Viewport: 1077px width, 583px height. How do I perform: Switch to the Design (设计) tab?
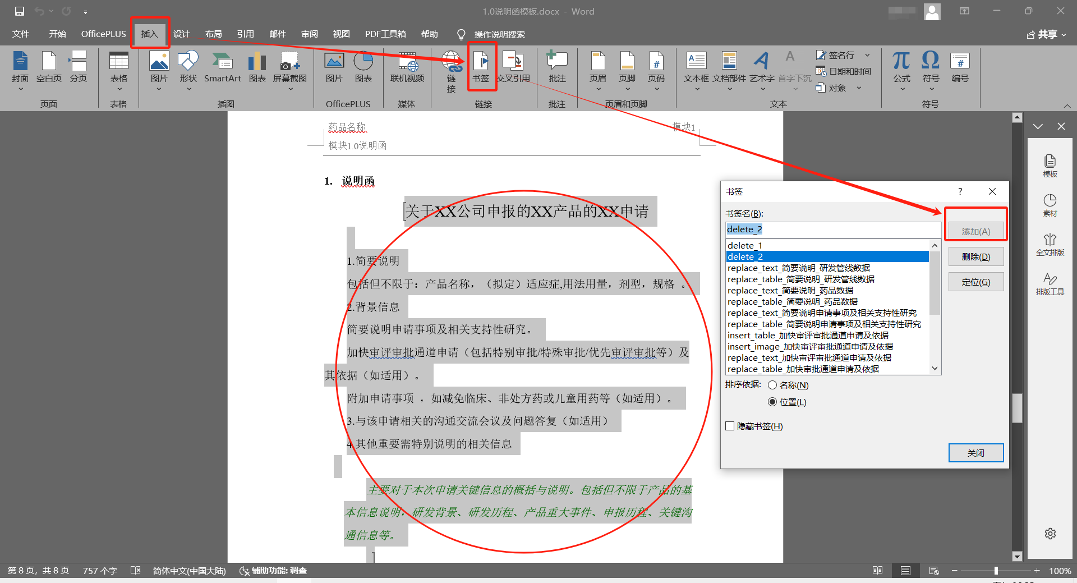[181, 34]
